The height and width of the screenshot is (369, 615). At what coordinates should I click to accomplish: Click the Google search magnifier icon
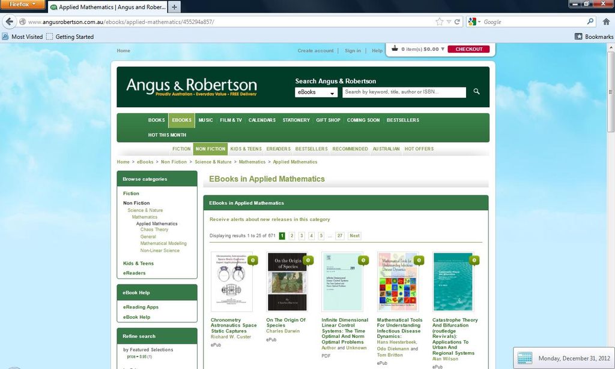click(590, 22)
